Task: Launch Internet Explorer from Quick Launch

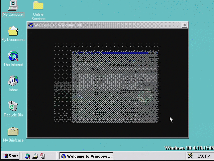Action: coord(27,156)
